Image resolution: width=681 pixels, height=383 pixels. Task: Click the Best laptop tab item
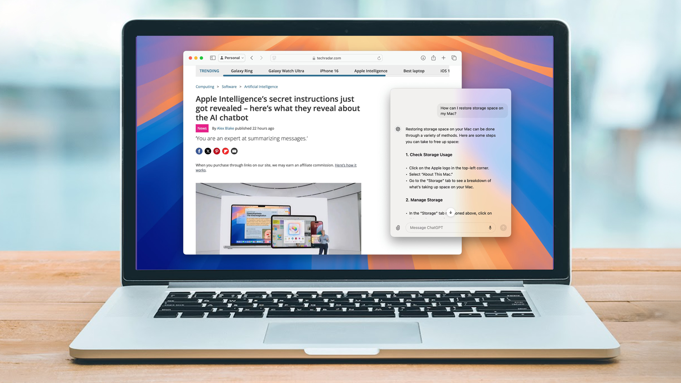tap(413, 70)
